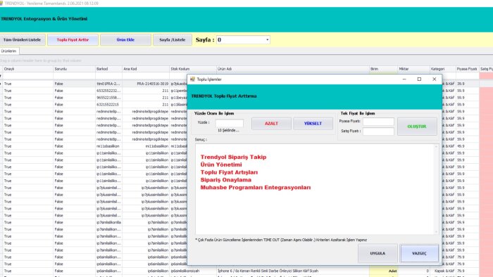Select barcode cell 'ip7similisilikonlila'
The width and height of the screenshot is (493, 277).
[x=108, y=222]
